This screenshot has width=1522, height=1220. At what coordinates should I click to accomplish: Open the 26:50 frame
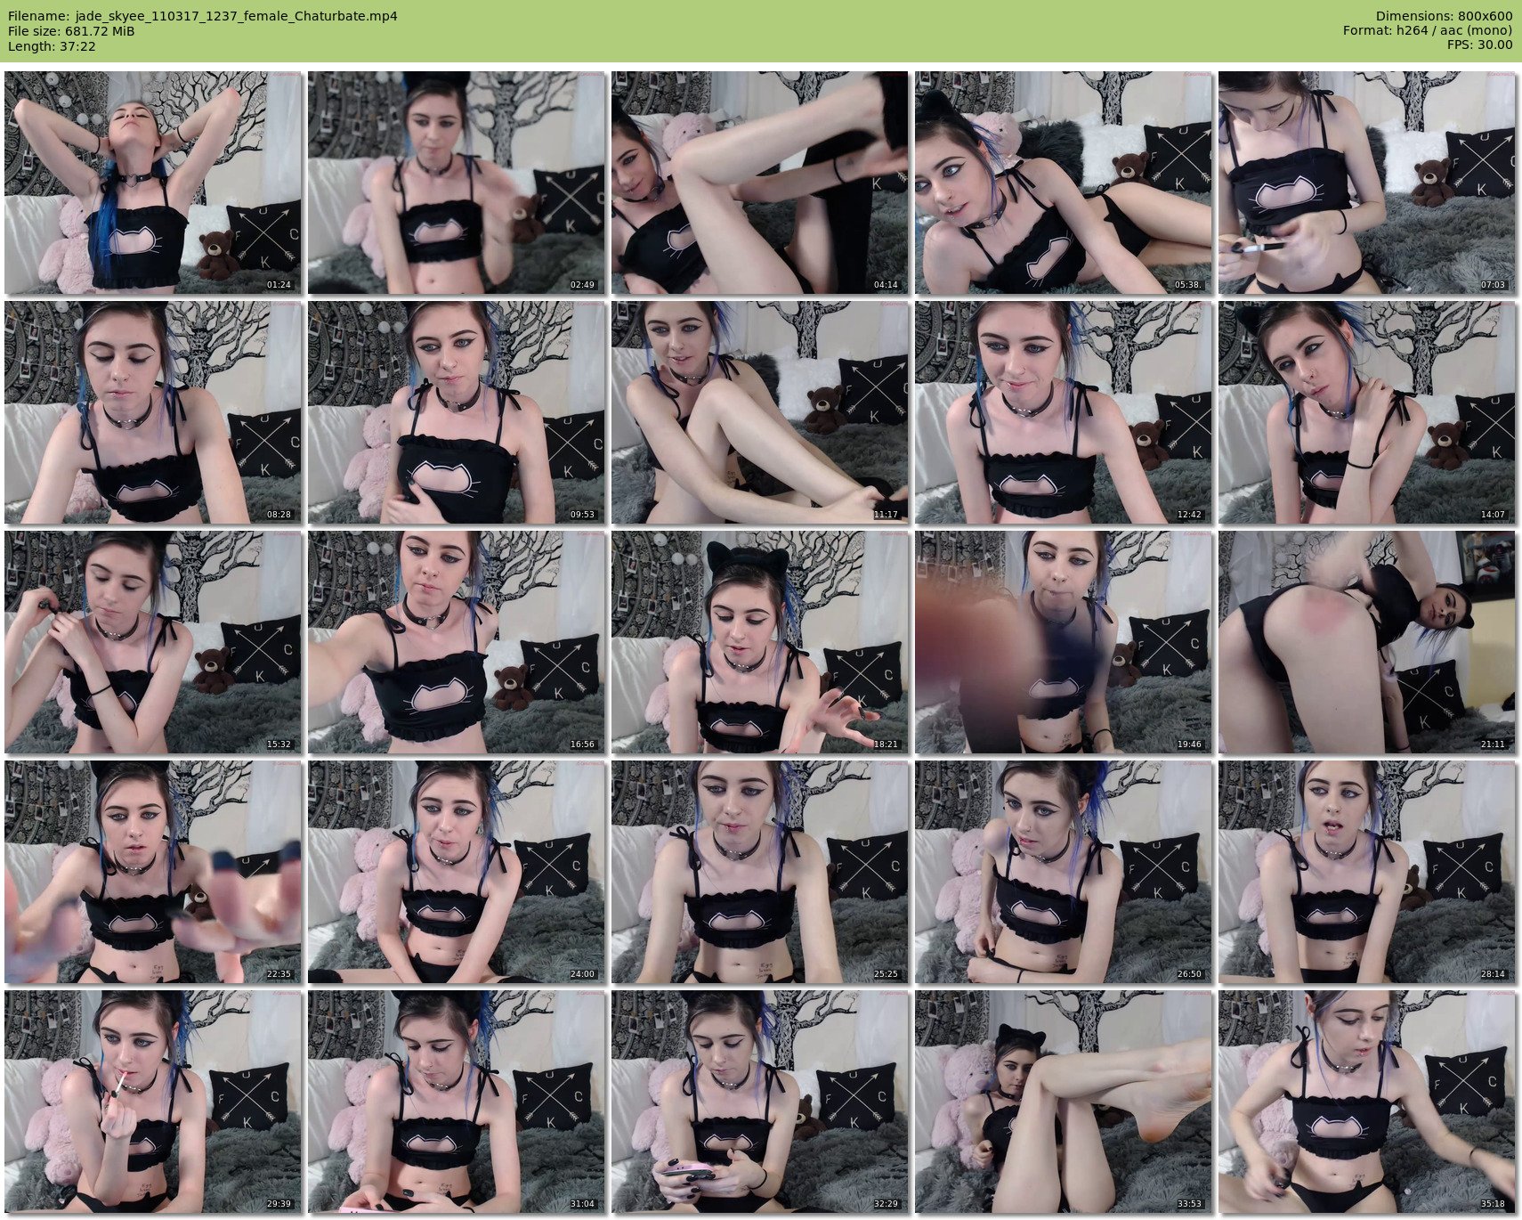(1064, 872)
